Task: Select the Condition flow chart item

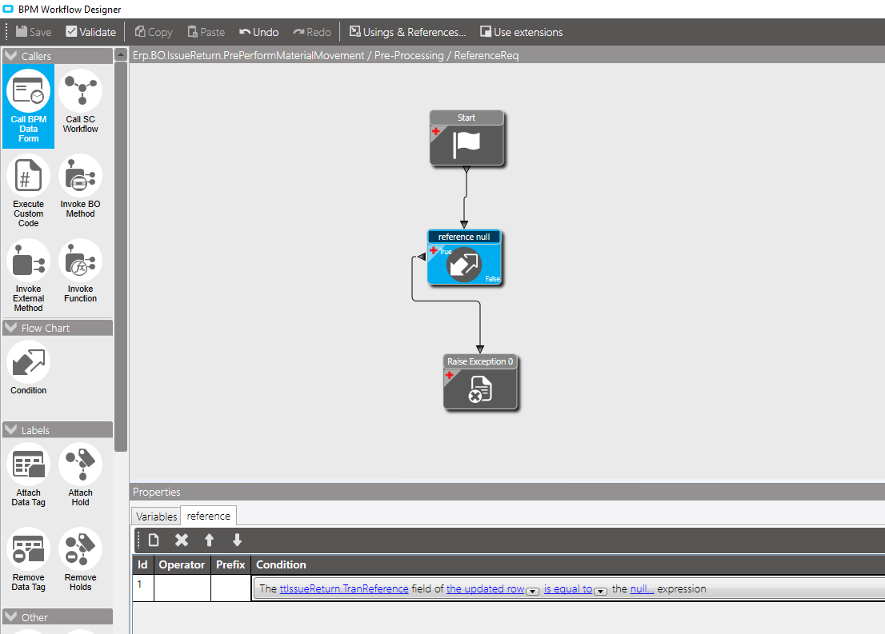Action: point(28,368)
